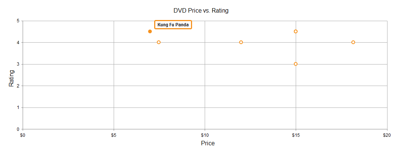This screenshot has height=149, width=399.
Task: Select hollow point at $7.50 rating 4
Action: tap(159, 42)
